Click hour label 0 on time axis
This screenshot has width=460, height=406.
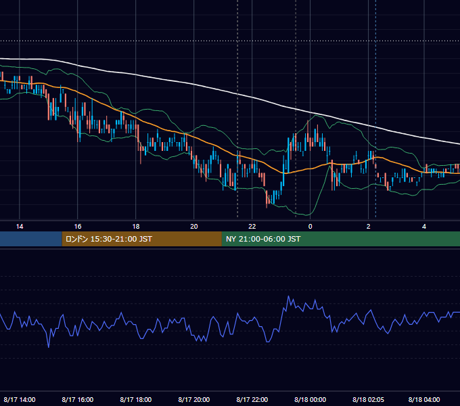coord(310,227)
